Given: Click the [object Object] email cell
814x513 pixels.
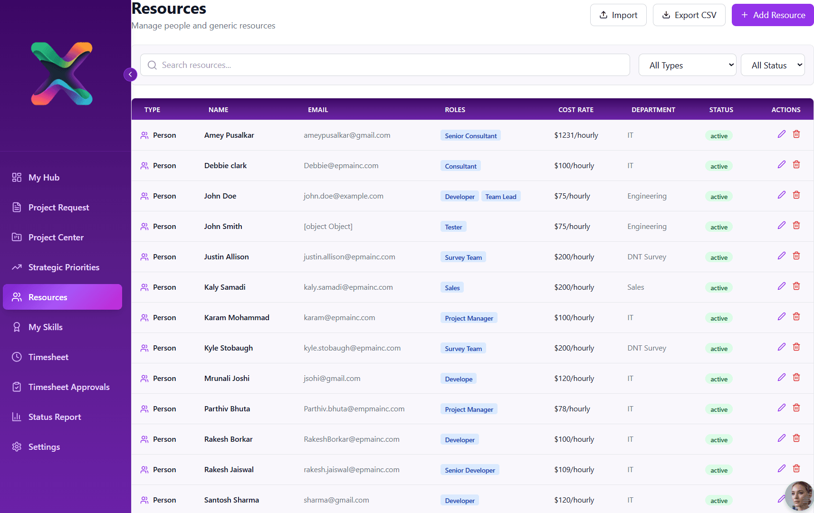Looking at the screenshot, I should (x=328, y=227).
